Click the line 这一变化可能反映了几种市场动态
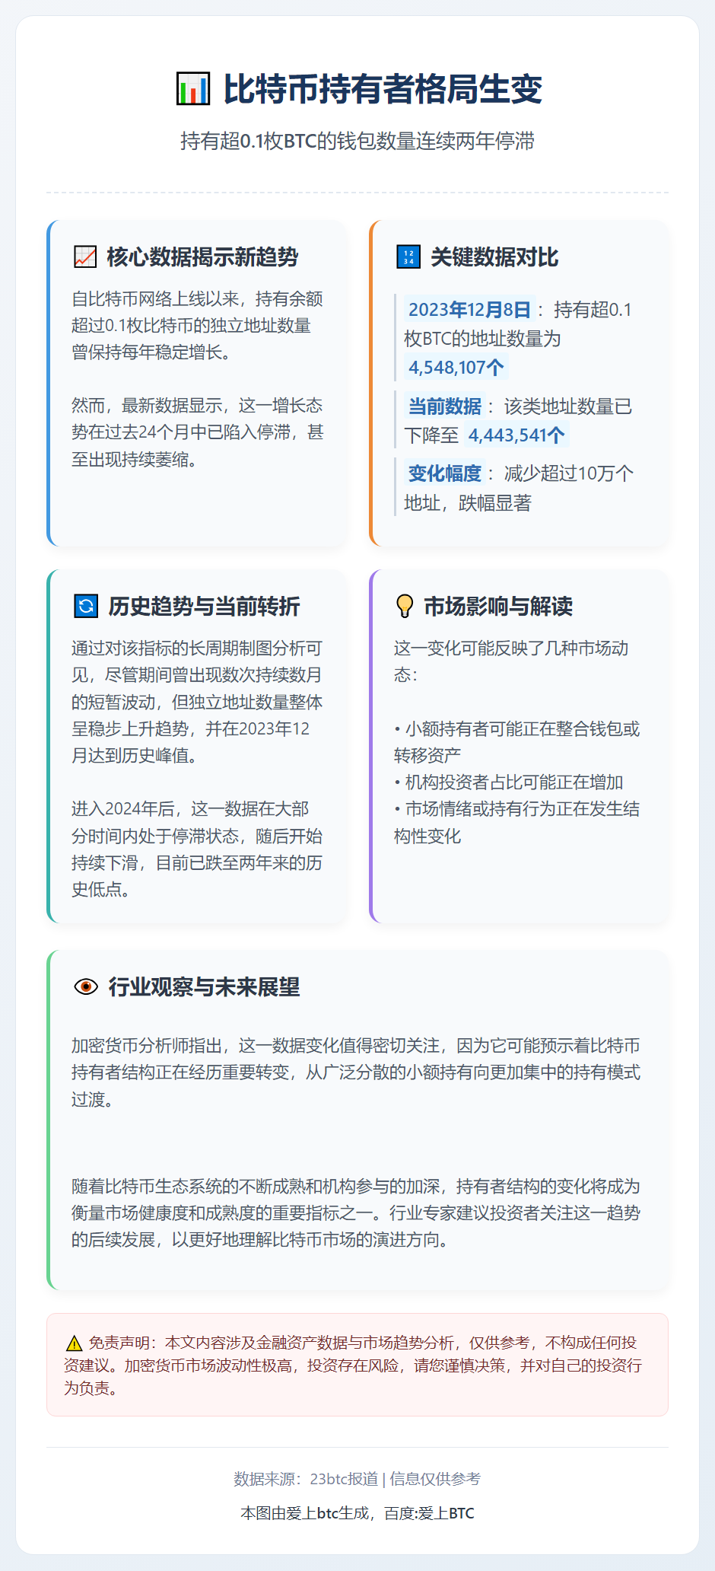 pos(511,661)
